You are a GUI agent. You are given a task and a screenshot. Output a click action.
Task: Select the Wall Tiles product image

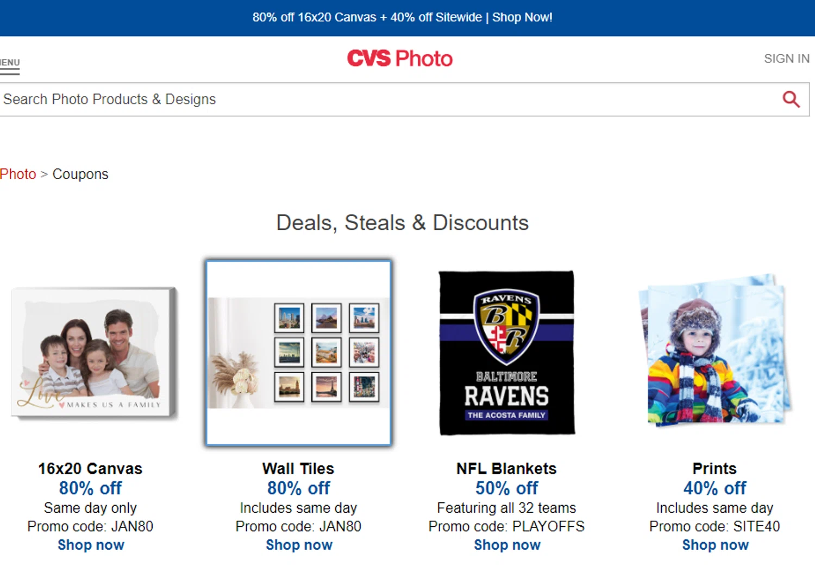[298, 353]
